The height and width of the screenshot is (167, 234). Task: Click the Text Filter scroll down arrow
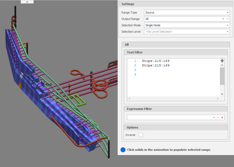click(x=222, y=94)
